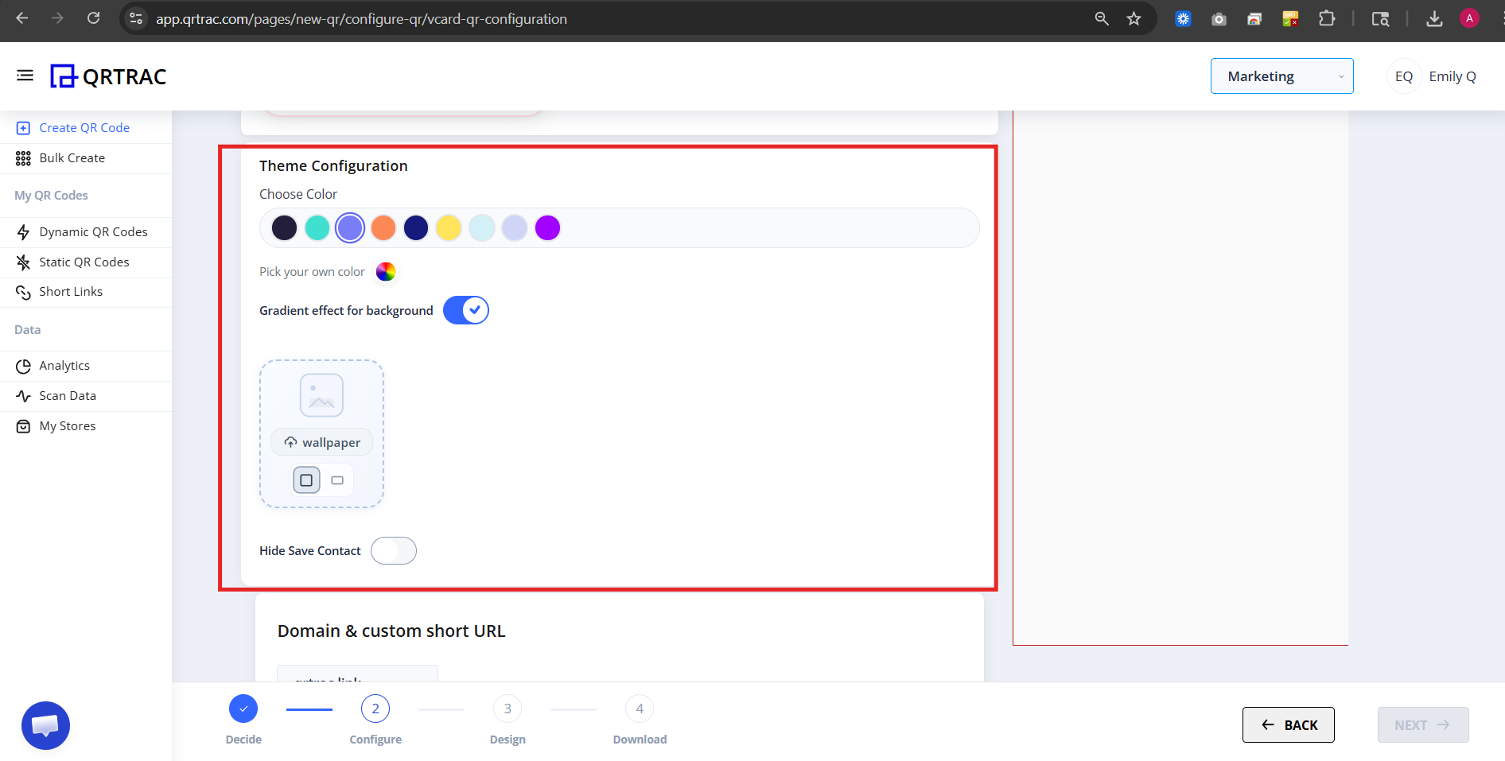This screenshot has height=761, width=1505.
Task: Upload a wallpaper image
Action: coord(321,442)
